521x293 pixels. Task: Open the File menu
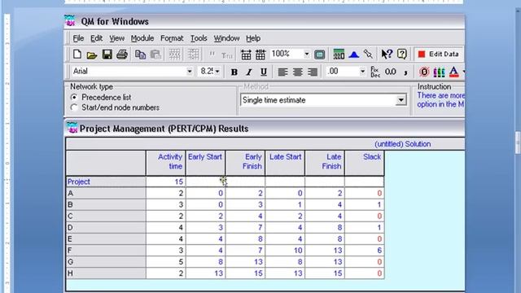[78, 38]
